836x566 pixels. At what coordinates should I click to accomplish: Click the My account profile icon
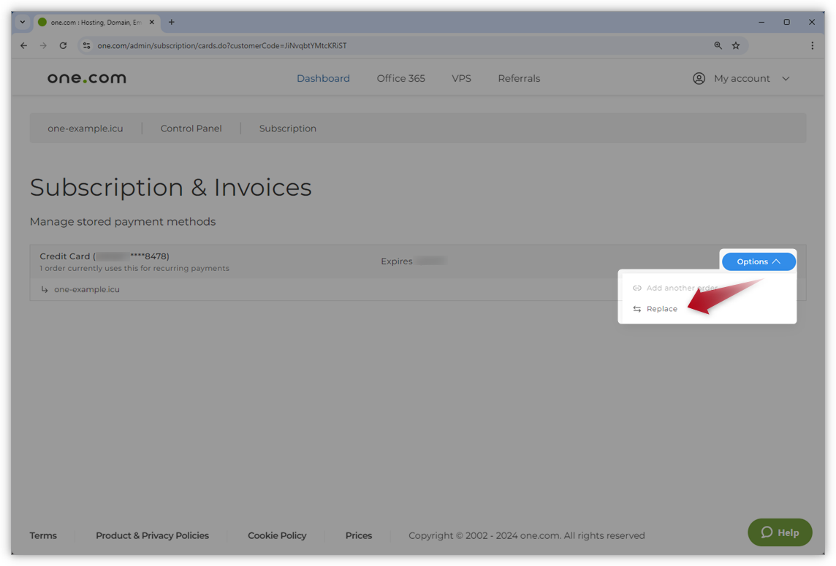[699, 78]
